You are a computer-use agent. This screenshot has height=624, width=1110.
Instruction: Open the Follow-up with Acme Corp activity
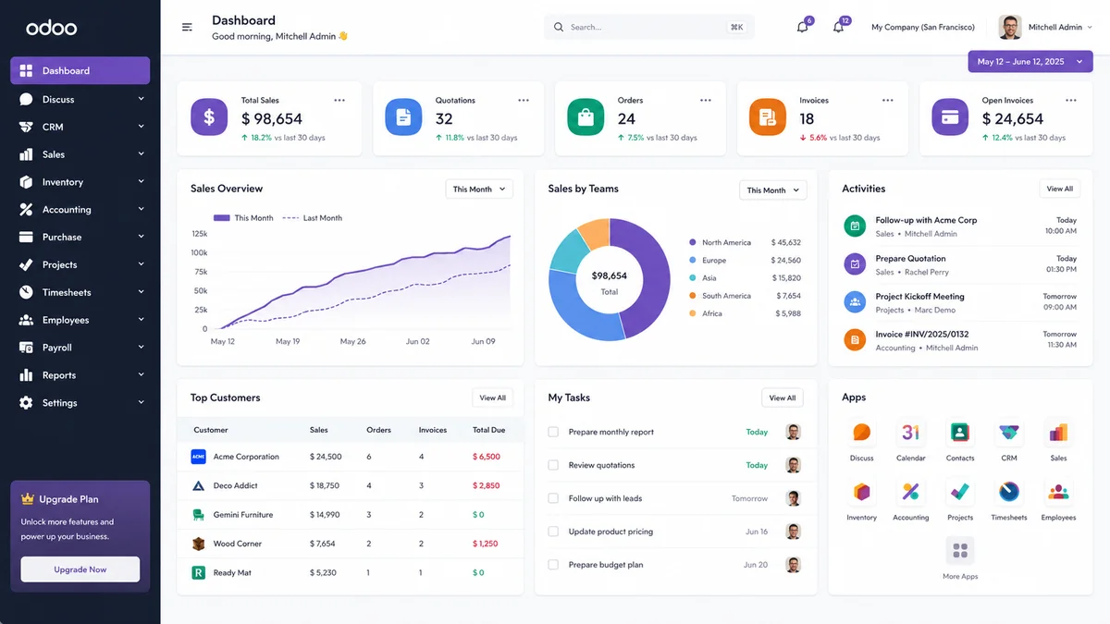[x=960, y=226]
